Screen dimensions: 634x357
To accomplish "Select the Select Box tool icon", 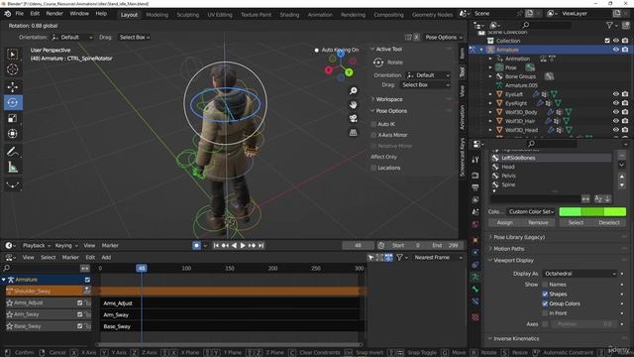I will click(13, 55).
